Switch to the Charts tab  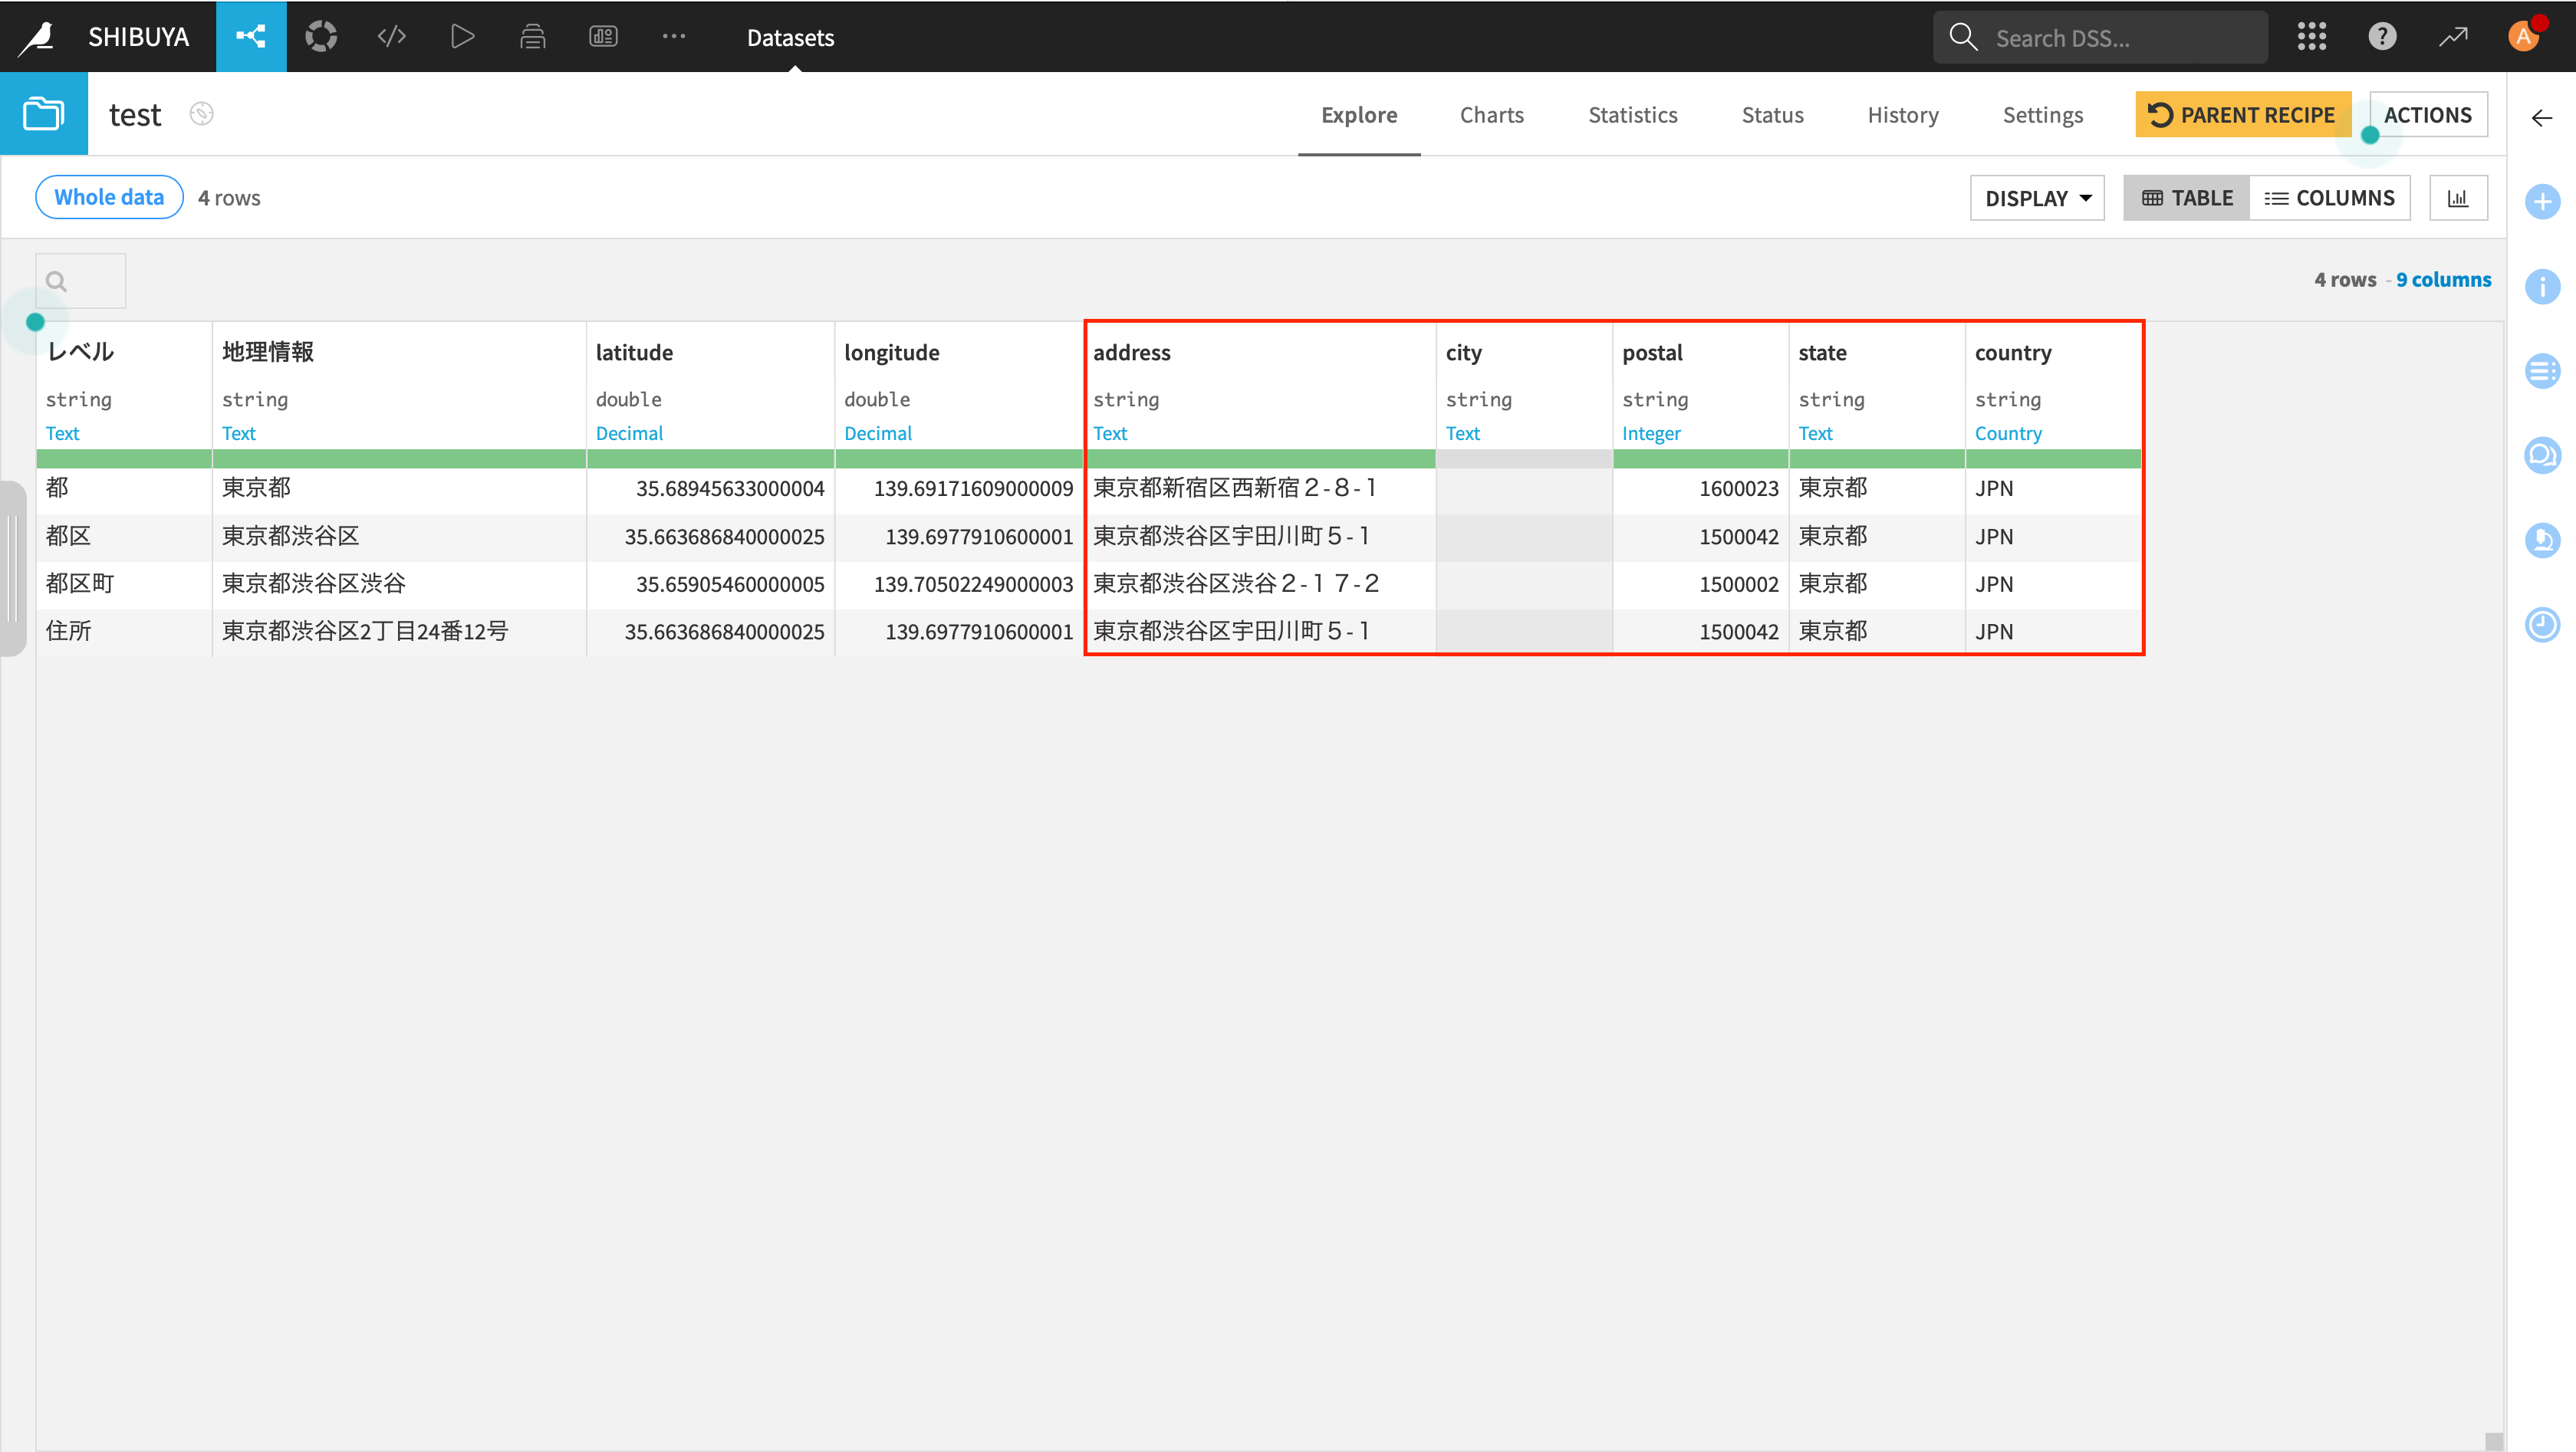1491,114
